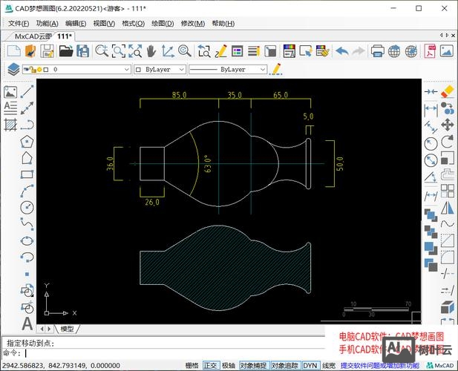This screenshot has width=458, height=371.
Task: Click the Undo arrow icon
Action: (342, 51)
